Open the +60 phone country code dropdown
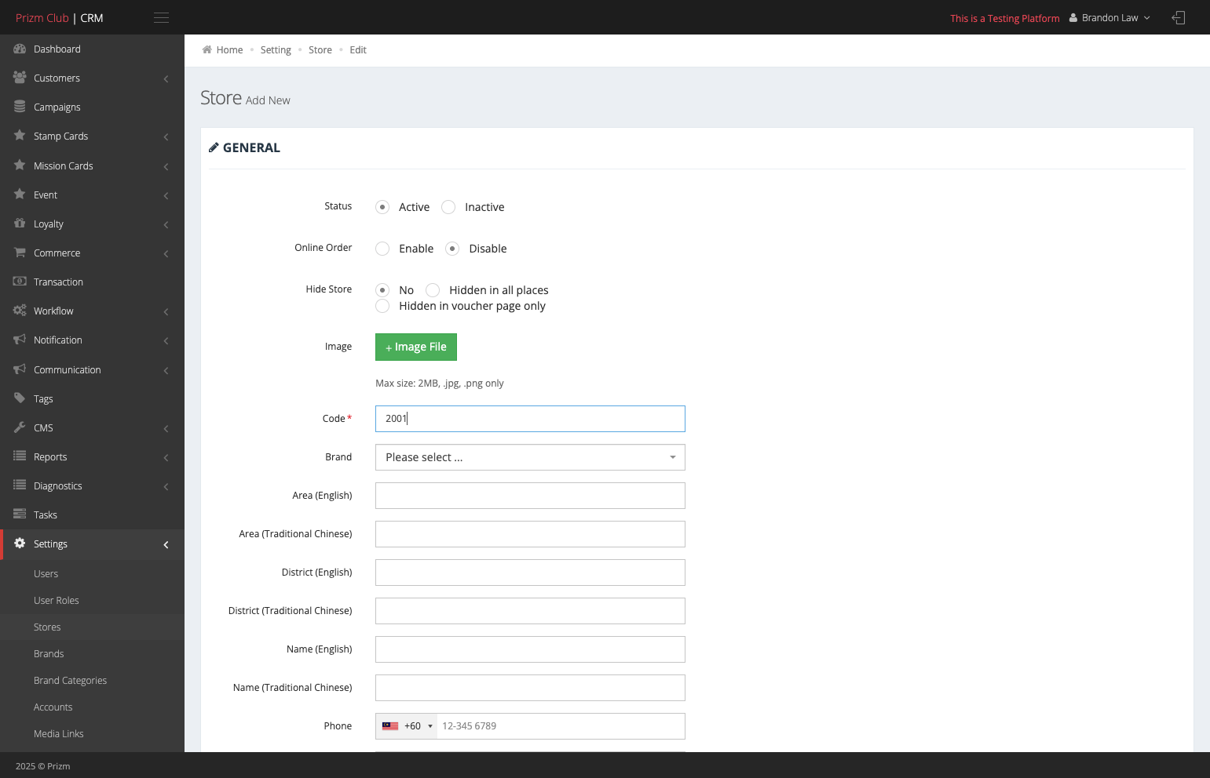 (x=407, y=726)
